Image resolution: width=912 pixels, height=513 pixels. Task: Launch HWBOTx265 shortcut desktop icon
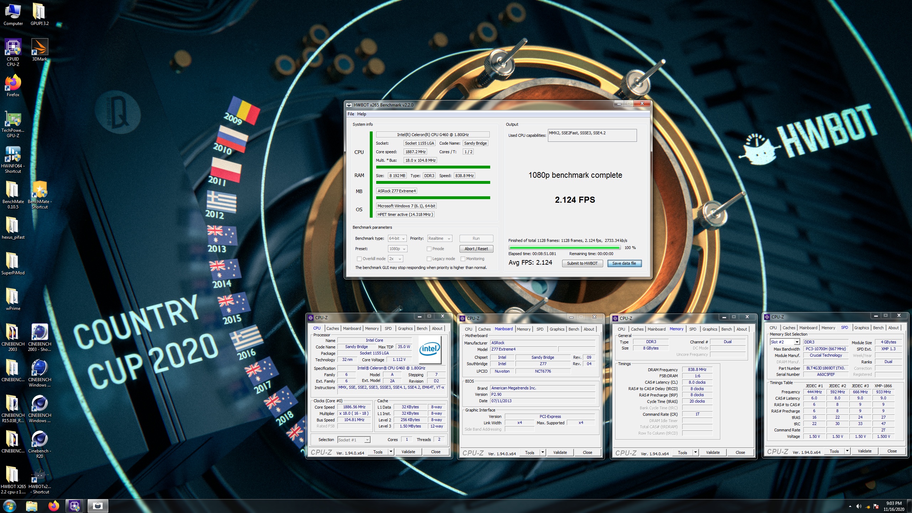40,480
